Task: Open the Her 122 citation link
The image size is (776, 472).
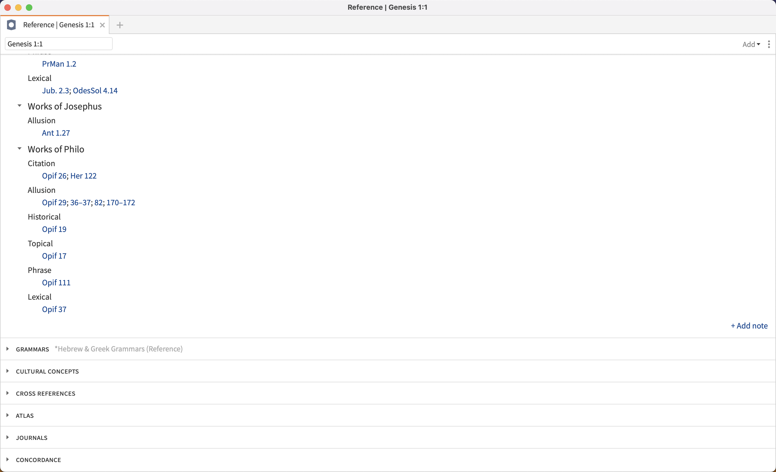Action: [x=84, y=176]
